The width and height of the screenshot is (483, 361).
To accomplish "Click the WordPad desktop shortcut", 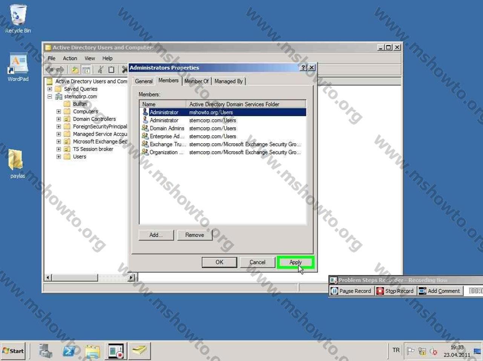I will click(18, 67).
